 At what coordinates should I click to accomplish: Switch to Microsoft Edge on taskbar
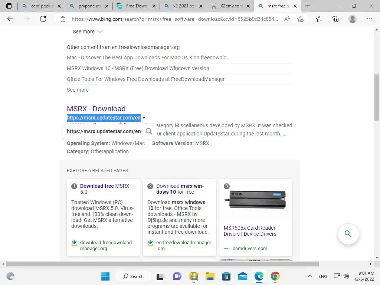[x=259, y=276]
